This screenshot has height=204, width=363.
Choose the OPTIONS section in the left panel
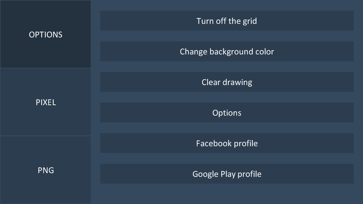pos(45,34)
